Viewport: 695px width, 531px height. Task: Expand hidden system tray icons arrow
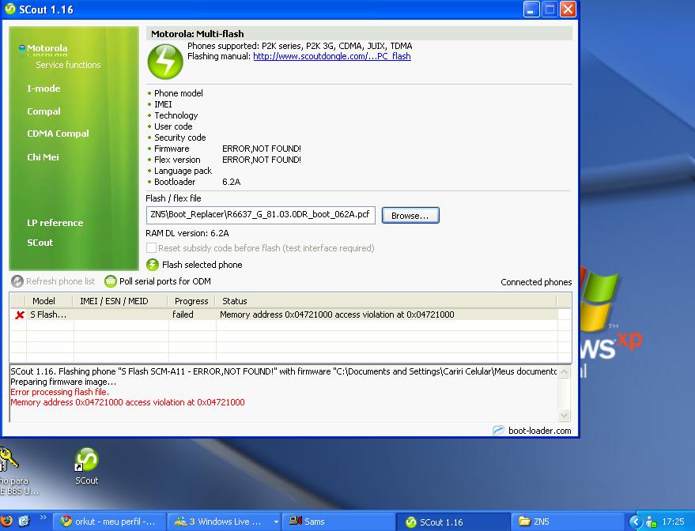[636, 522]
